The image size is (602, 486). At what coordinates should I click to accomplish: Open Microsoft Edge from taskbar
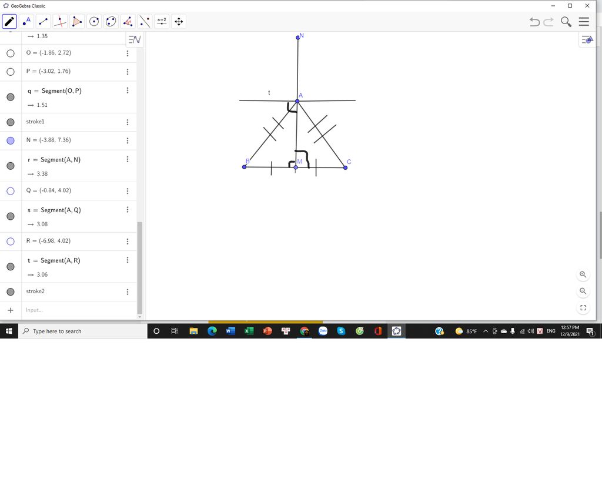[212, 331]
